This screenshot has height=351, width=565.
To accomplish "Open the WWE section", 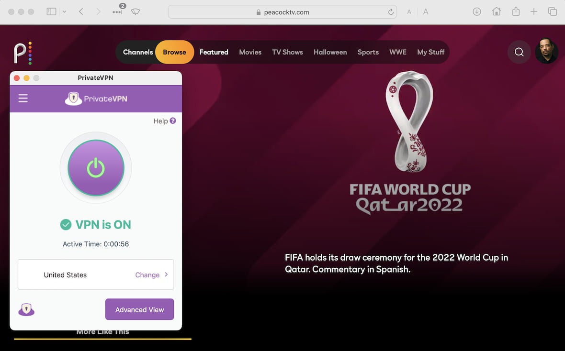I will (x=398, y=52).
